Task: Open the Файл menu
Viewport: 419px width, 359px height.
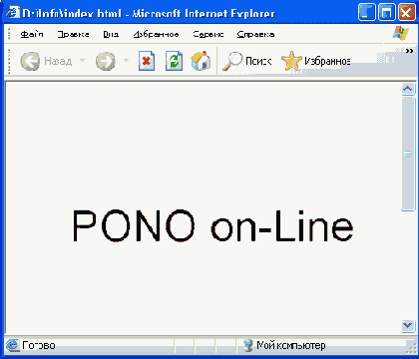Action: (32, 34)
